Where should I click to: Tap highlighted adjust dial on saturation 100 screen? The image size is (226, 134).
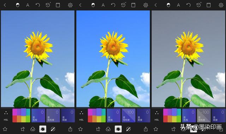[x=118, y=129]
